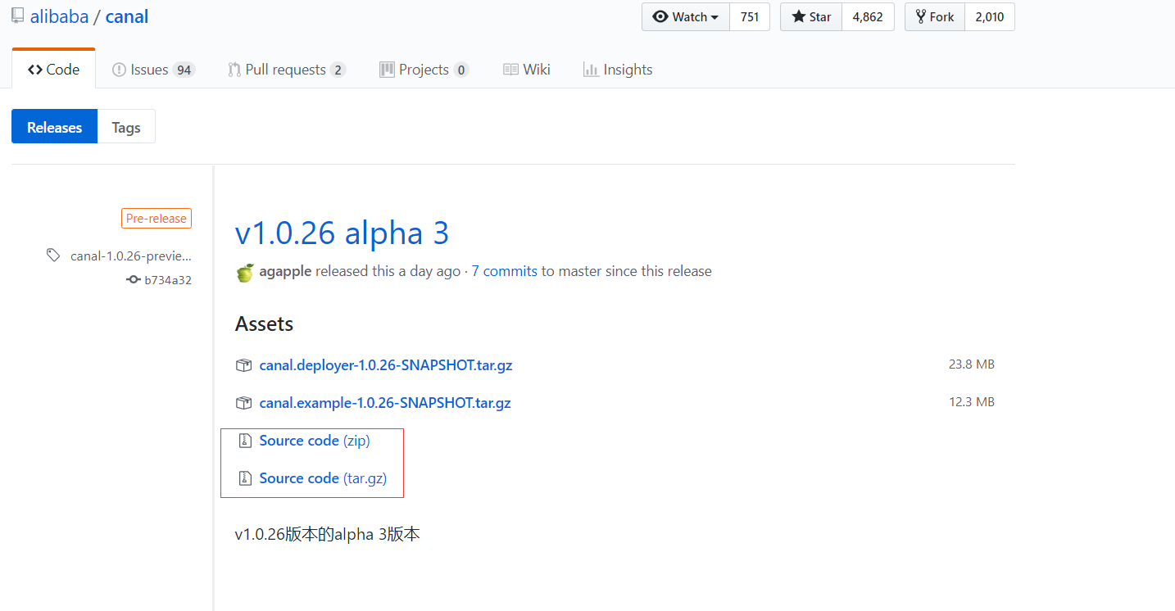View the 4,862 stargazers count

[x=868, y=17]
